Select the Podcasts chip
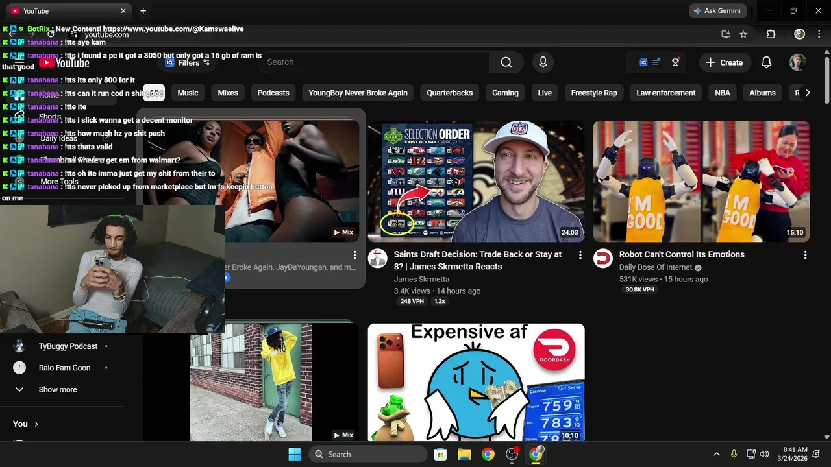Viewport: 831px width, 467px height. pos(273,93)
